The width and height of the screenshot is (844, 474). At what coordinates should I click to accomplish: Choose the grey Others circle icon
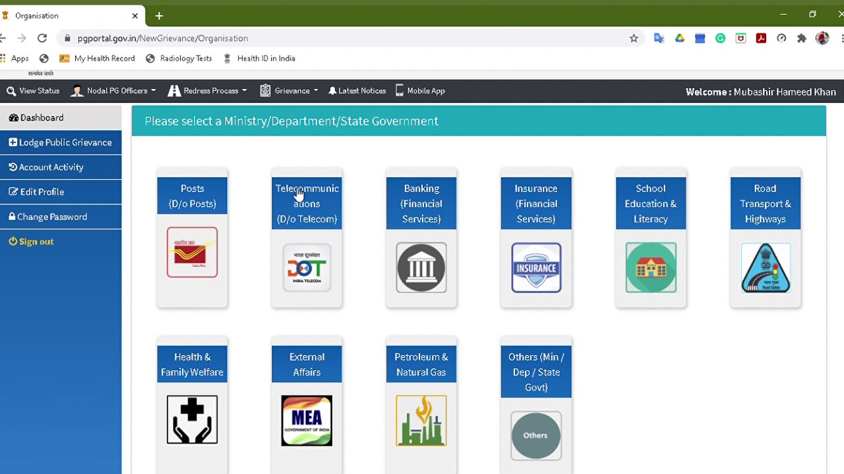tap(536, 435)
